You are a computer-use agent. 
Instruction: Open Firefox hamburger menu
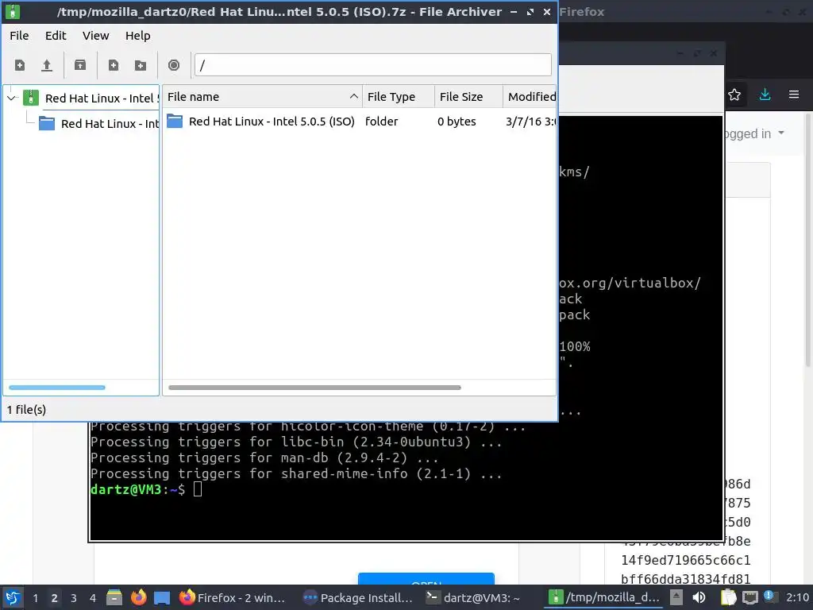point(794,95)
